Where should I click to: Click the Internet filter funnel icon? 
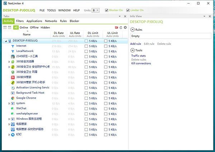point(13,46)
